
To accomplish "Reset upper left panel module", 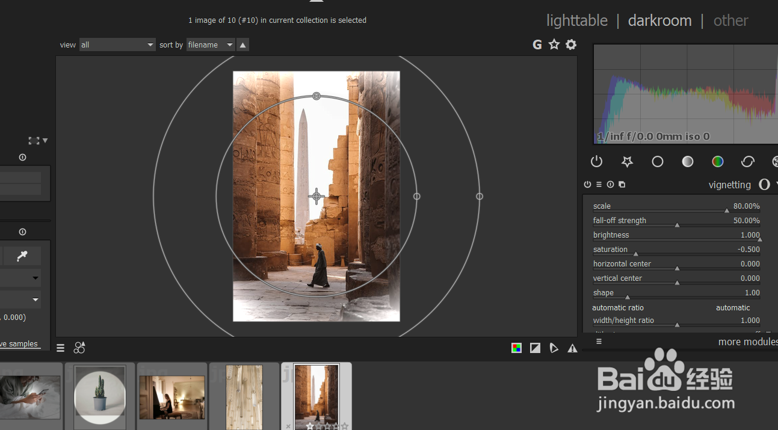I will [x=22, y=158].
